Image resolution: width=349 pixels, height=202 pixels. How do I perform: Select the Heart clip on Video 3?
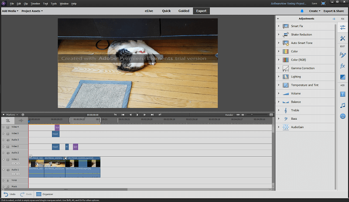[56, 134]
